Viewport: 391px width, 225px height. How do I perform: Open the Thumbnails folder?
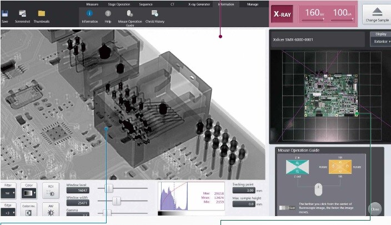pos(42,13)
